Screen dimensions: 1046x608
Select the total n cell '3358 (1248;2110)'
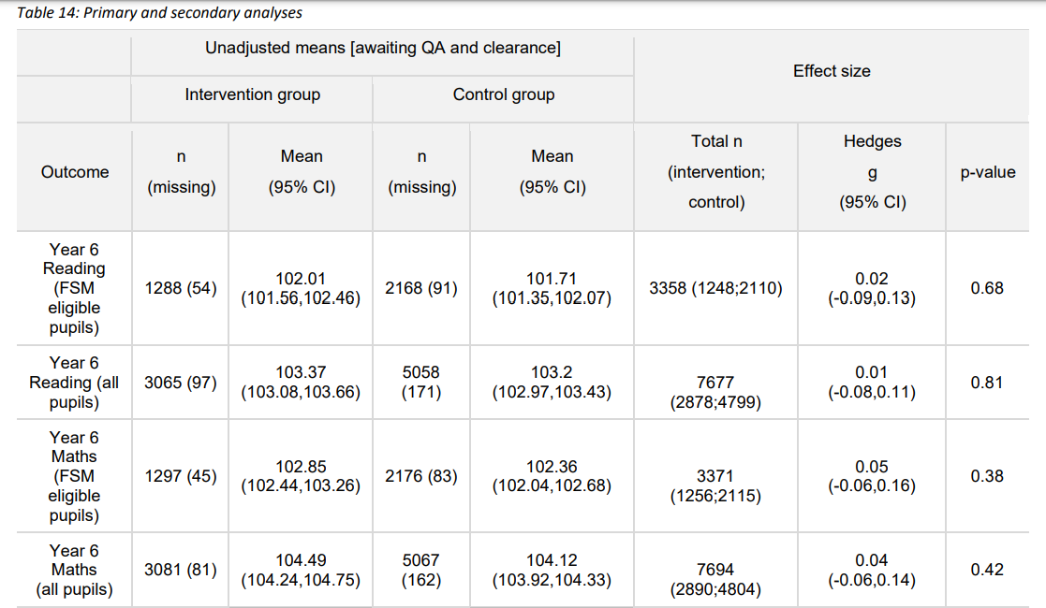[x=716, y=288]
